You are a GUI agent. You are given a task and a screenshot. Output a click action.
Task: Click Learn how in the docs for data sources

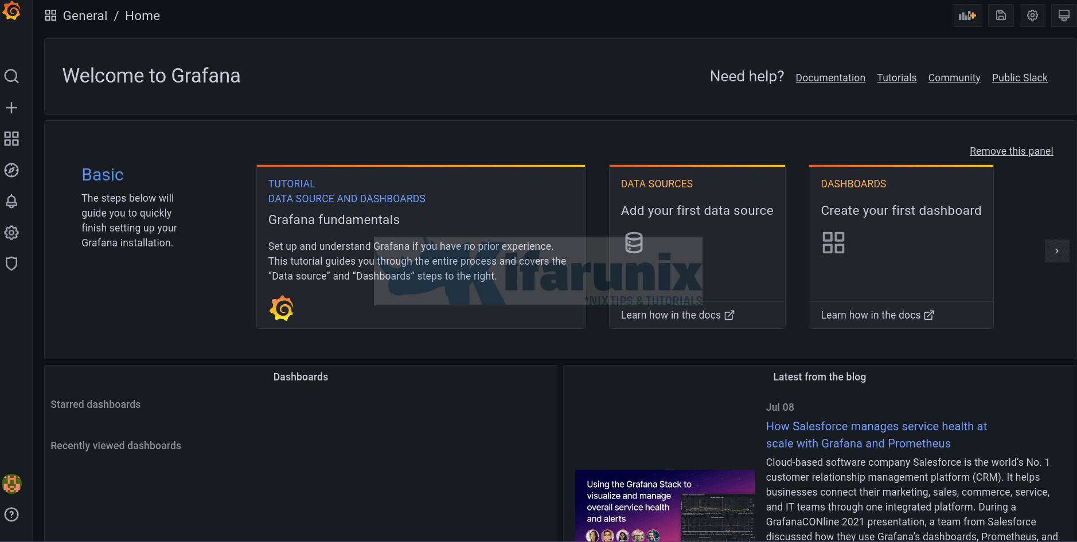click(x=671, y=315)
